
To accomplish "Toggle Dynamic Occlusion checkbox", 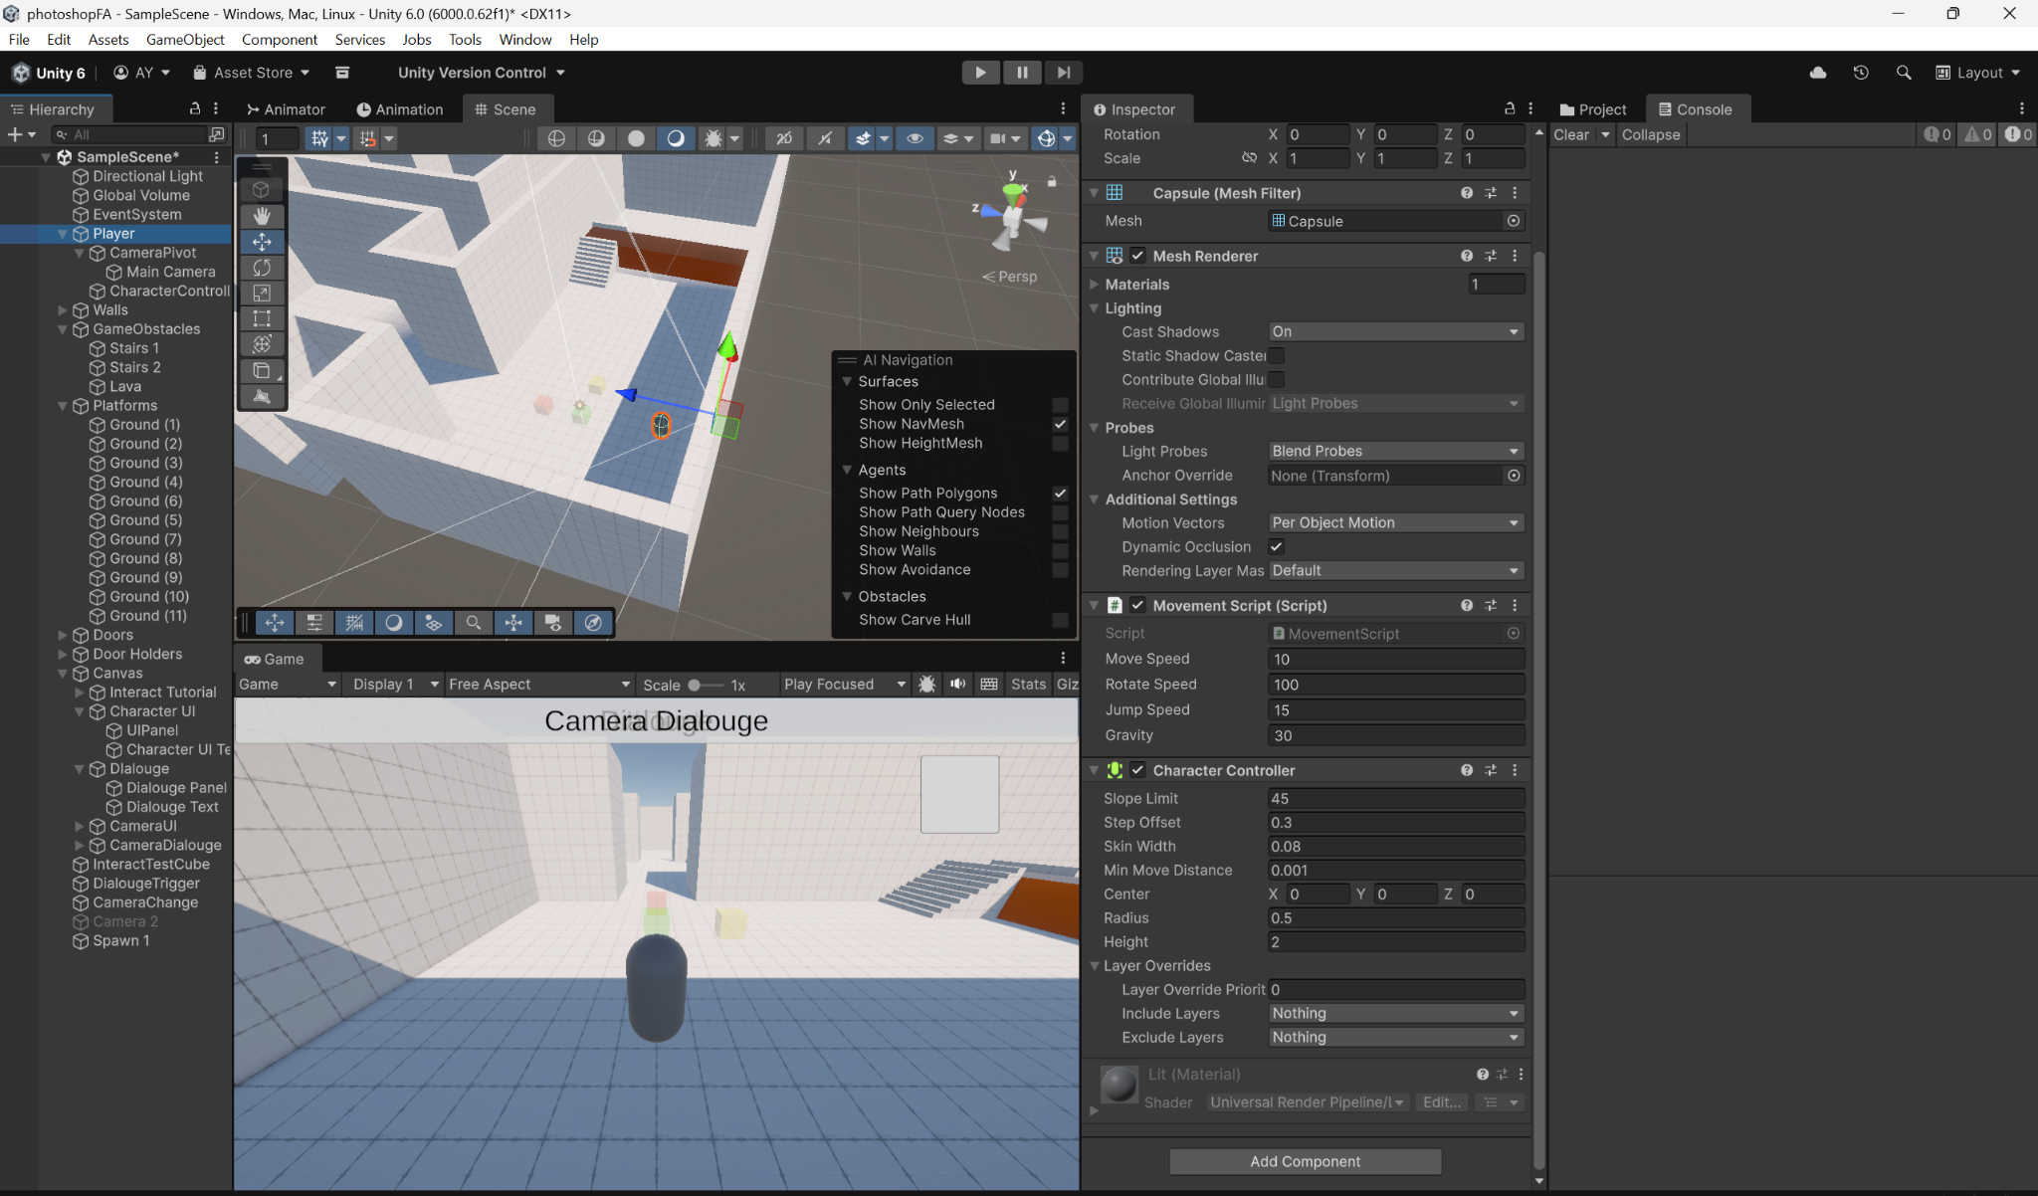I will click(1276, 546).
